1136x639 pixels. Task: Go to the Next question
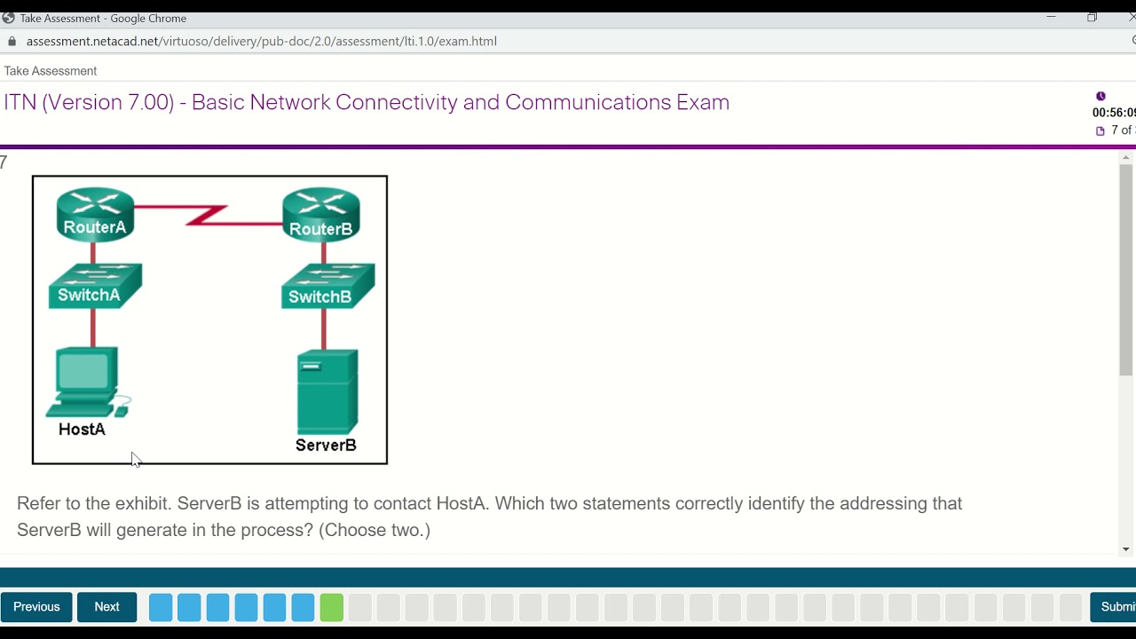click(106, 607)
